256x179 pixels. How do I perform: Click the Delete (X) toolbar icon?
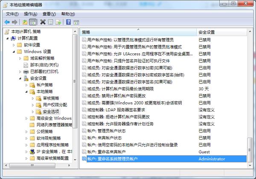pyautogui.click(x=43, y=22)
